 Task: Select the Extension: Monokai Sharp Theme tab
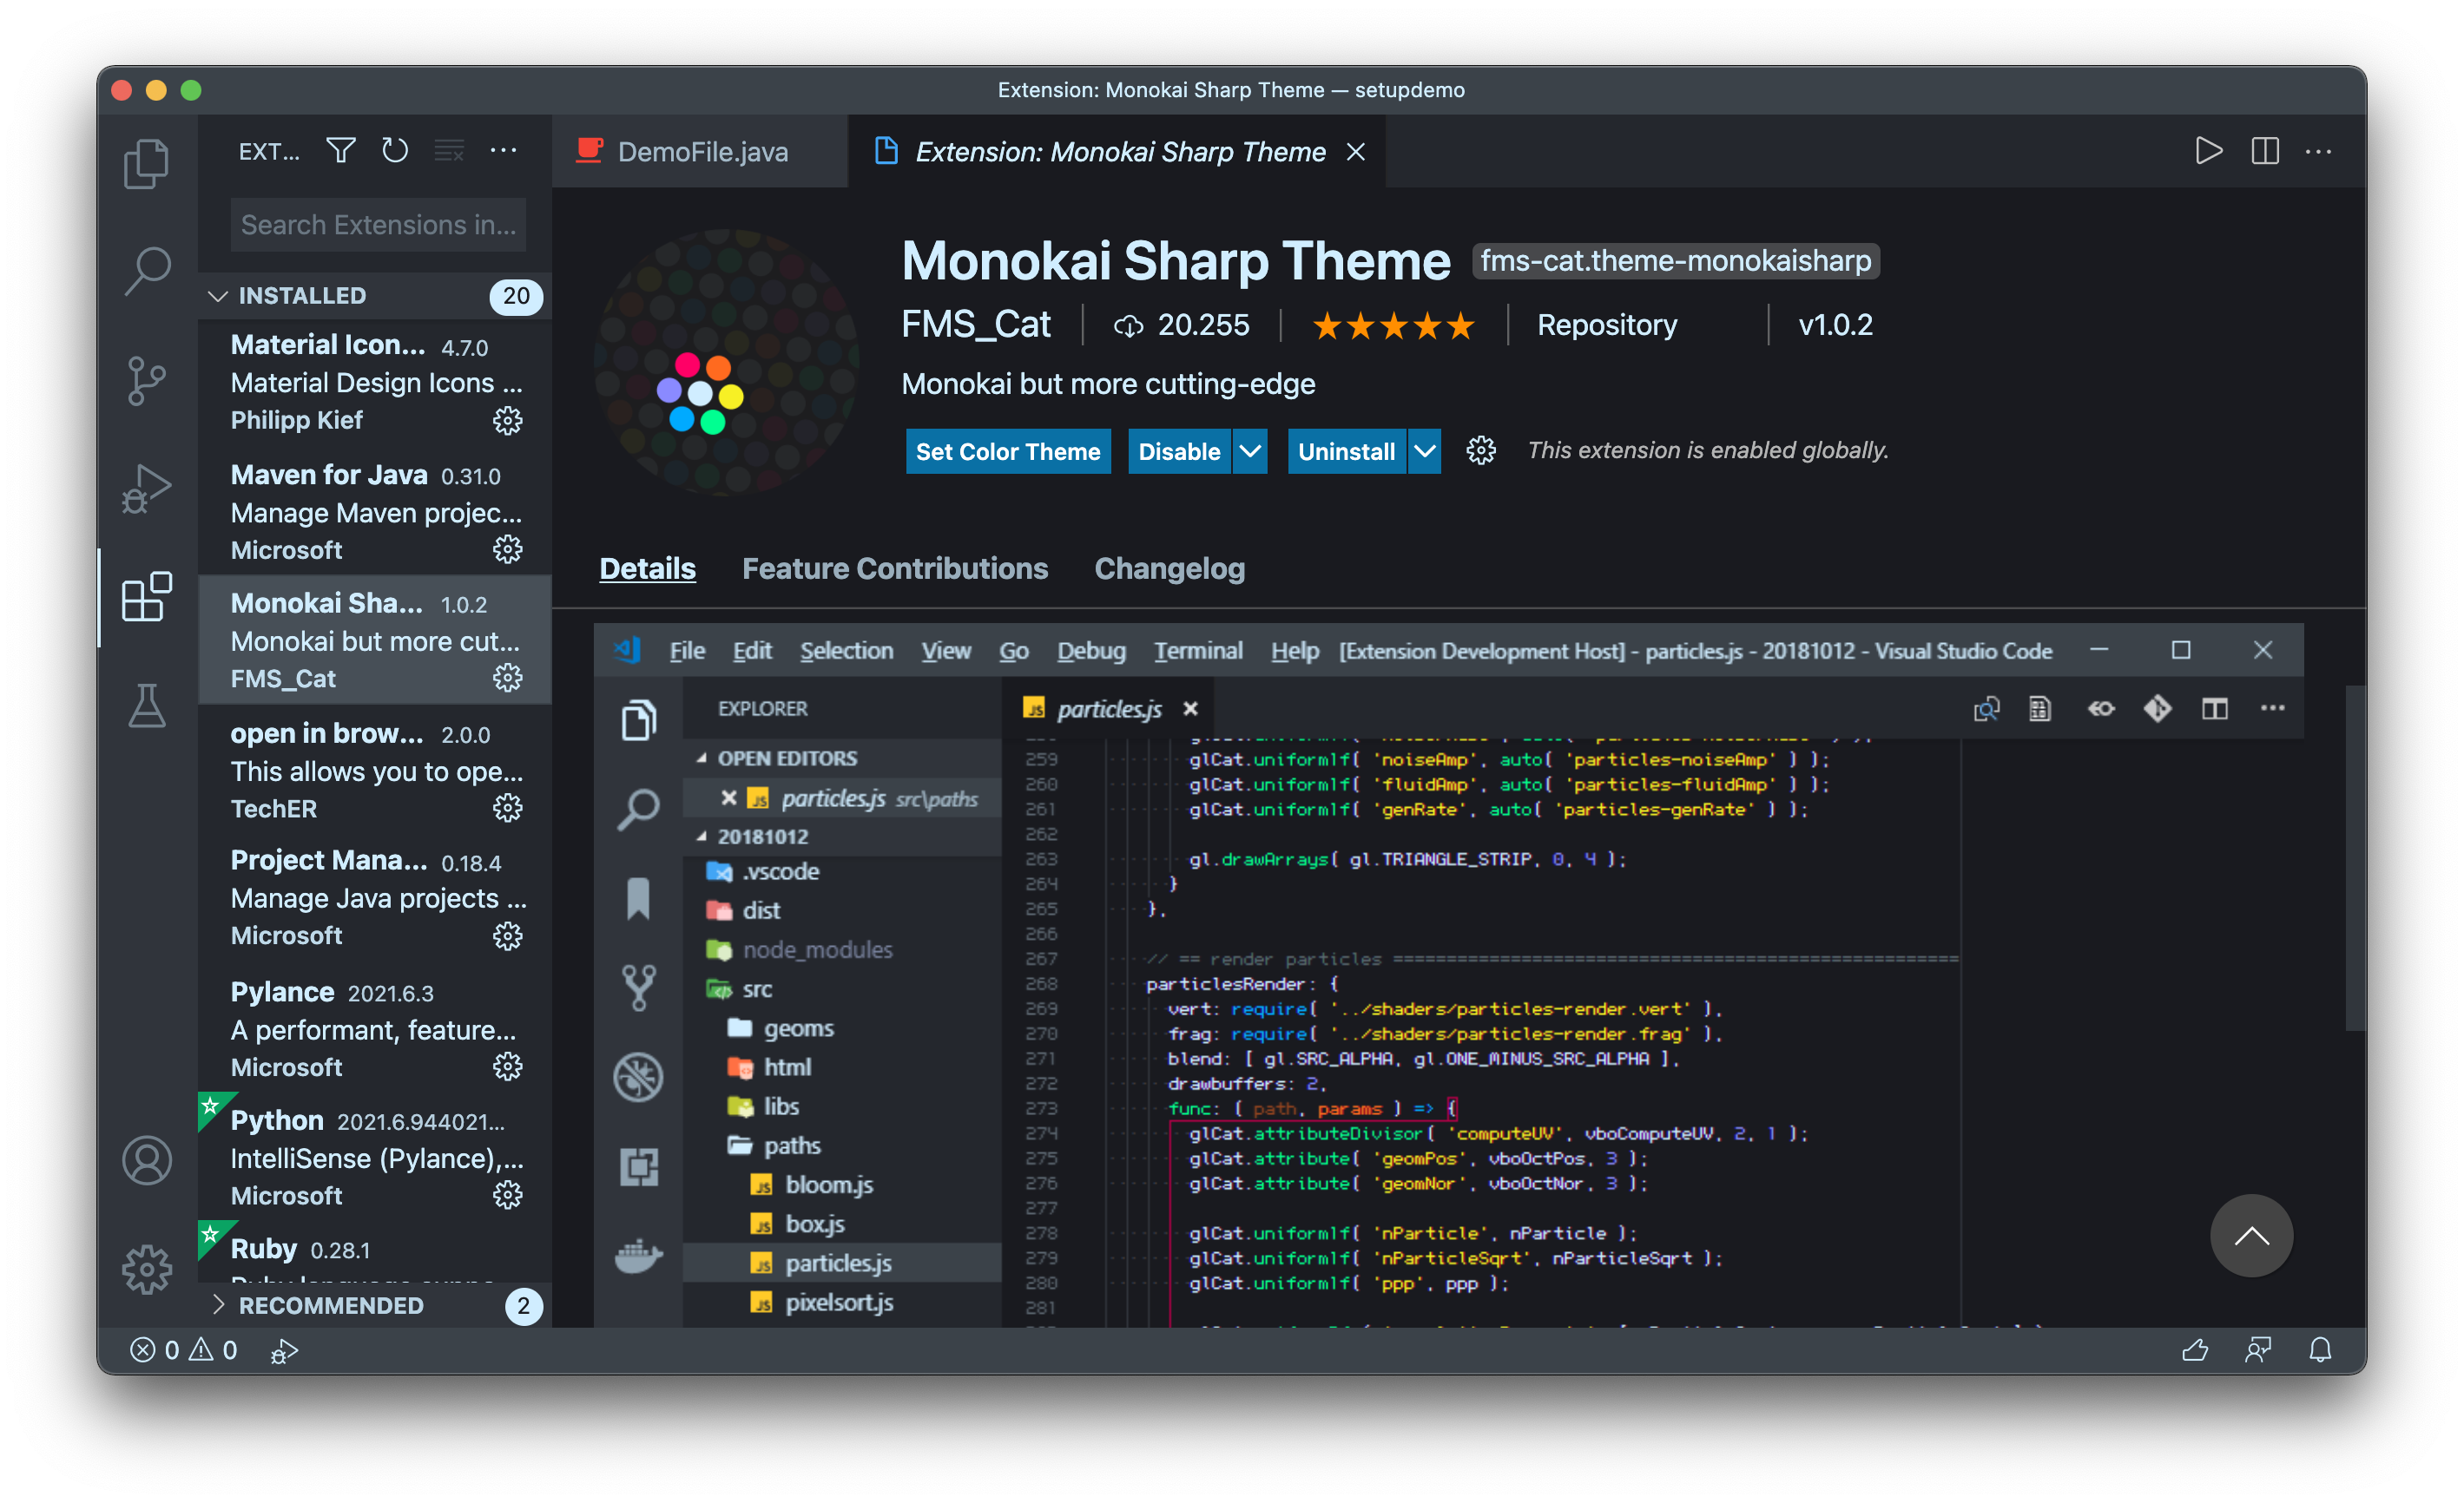click(x=1117, y=152)
